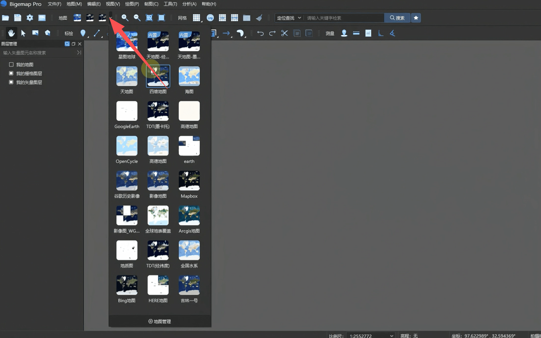Open a file with the folder icon
541x338 pixels.
[x=6, y=18]
